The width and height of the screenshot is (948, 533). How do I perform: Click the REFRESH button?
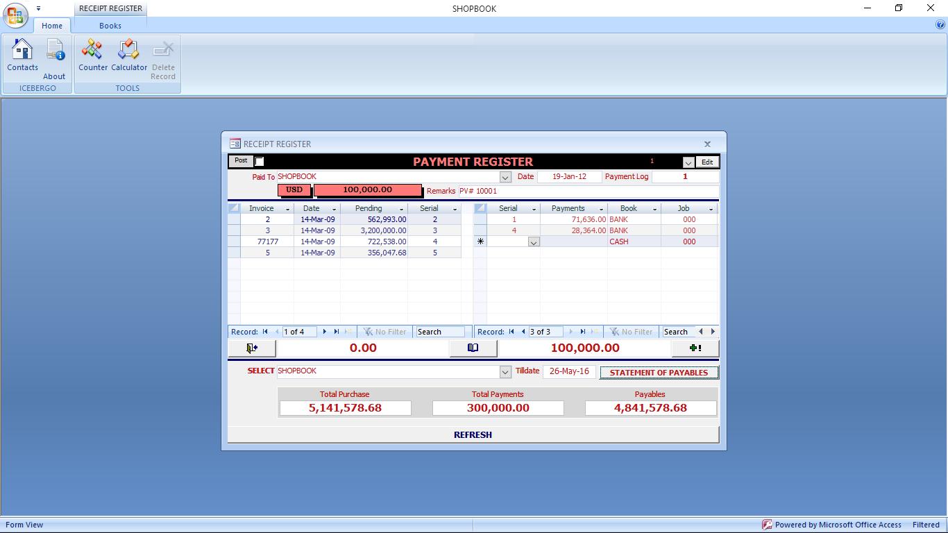click(473, 434)
